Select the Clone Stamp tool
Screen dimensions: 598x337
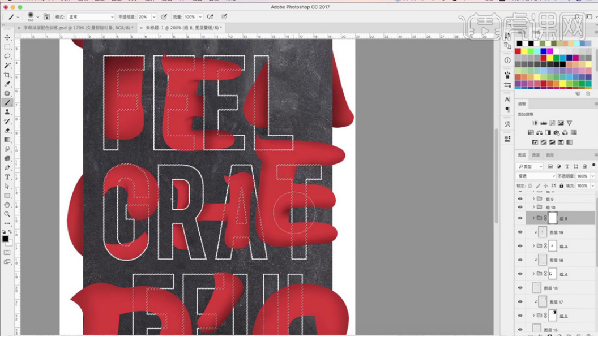pyautogui.click(x=7, y=112)
